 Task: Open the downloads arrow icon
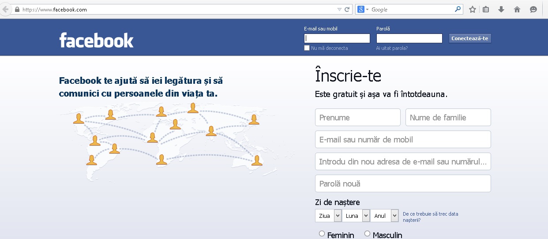pos(501,9)
